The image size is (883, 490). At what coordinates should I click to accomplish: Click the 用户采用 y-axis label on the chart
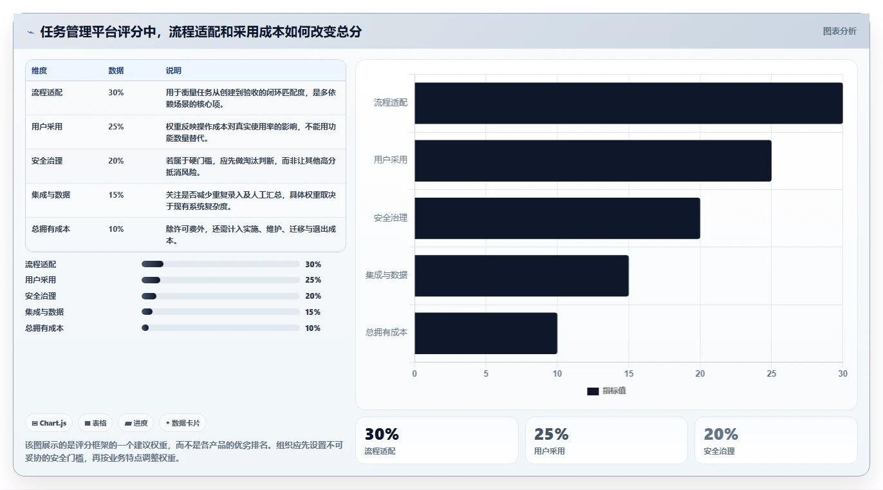(391, 160)
